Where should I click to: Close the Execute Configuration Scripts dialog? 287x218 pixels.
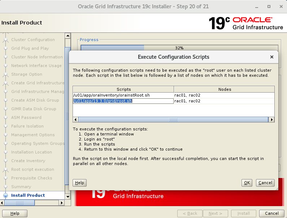pyautogui.click(x=272, y=57)
